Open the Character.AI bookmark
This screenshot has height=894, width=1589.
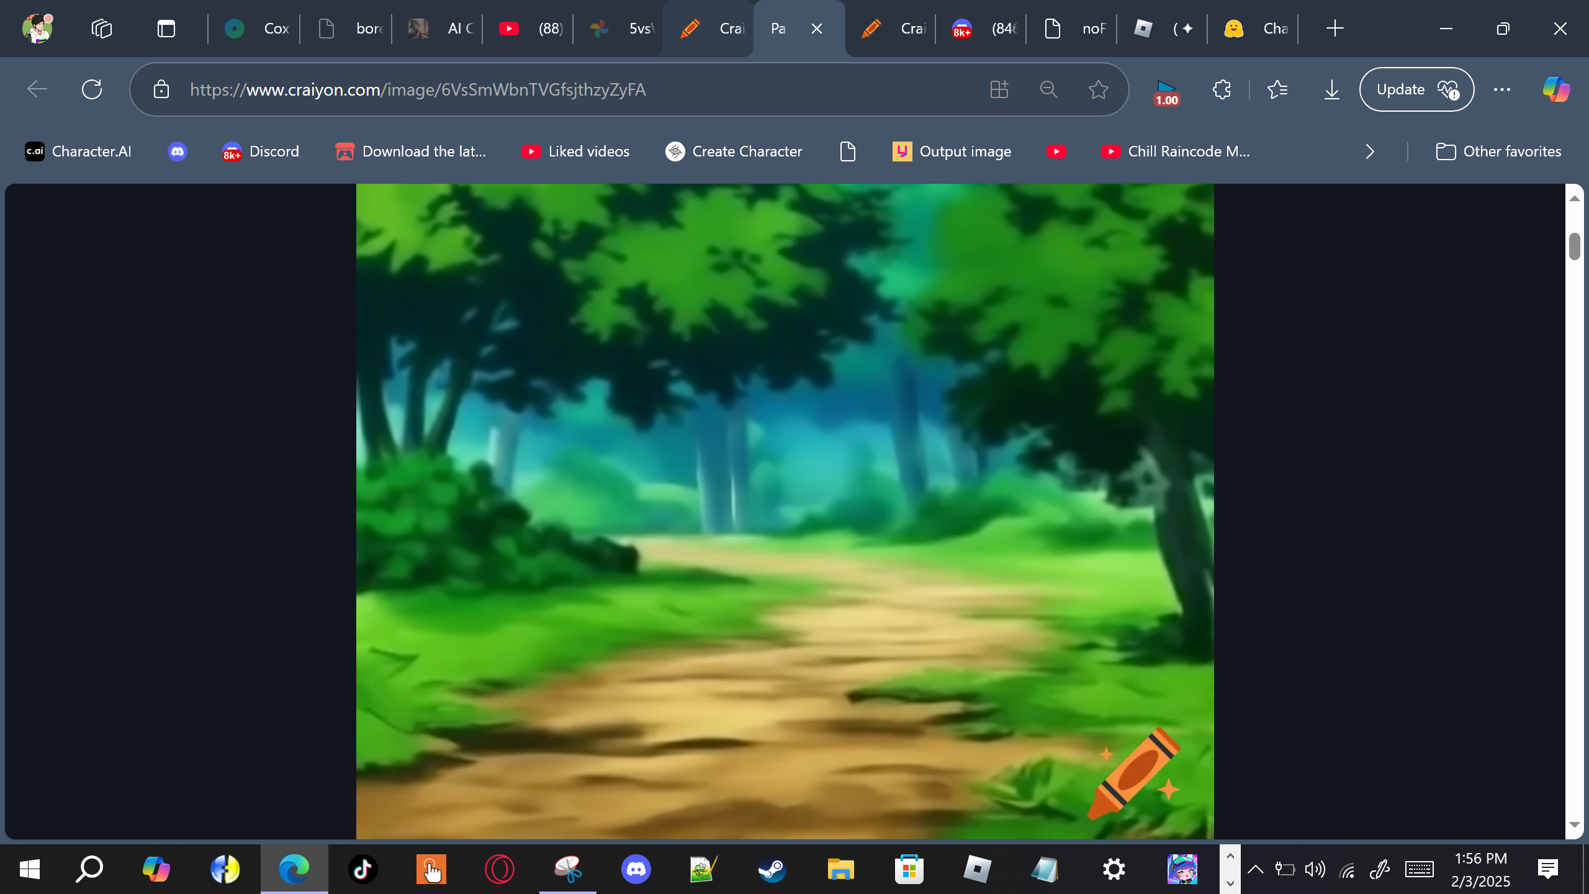point(78,151)
